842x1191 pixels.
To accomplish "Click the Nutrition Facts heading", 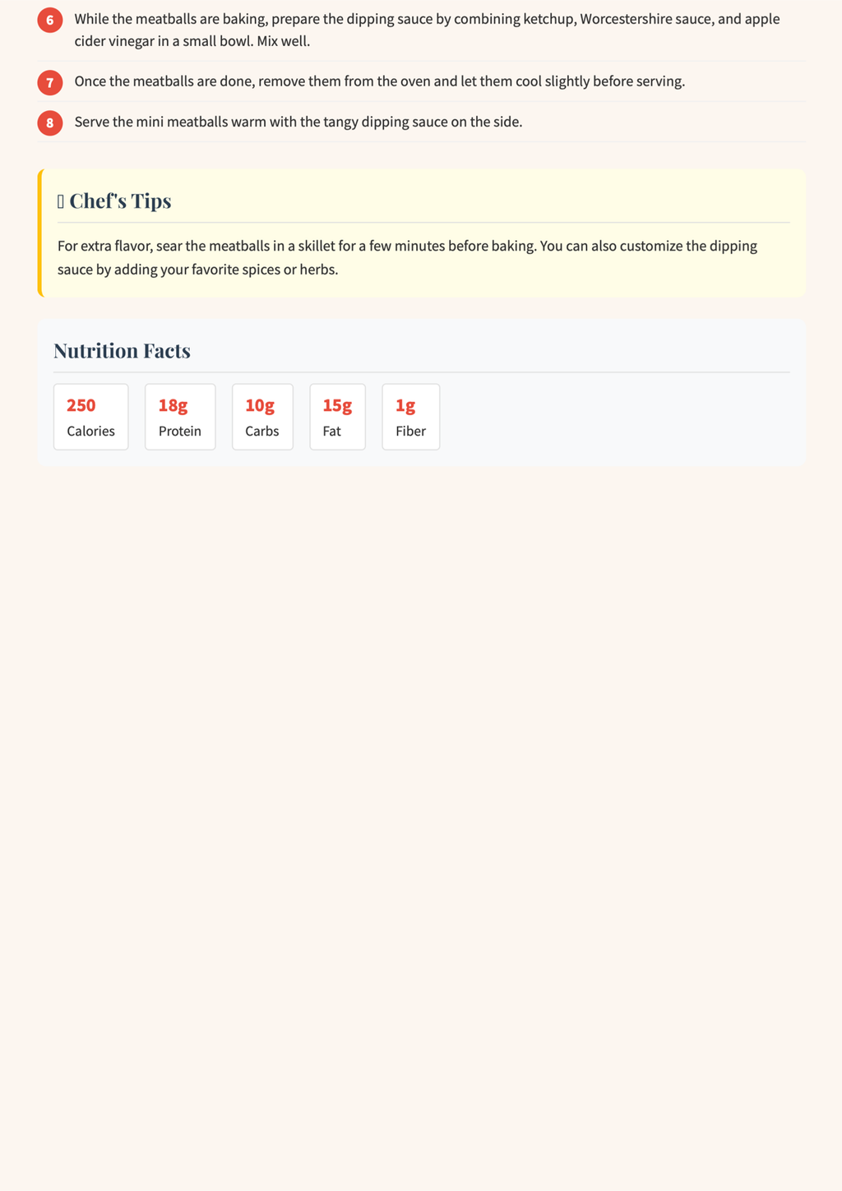I will pos(122,351).
